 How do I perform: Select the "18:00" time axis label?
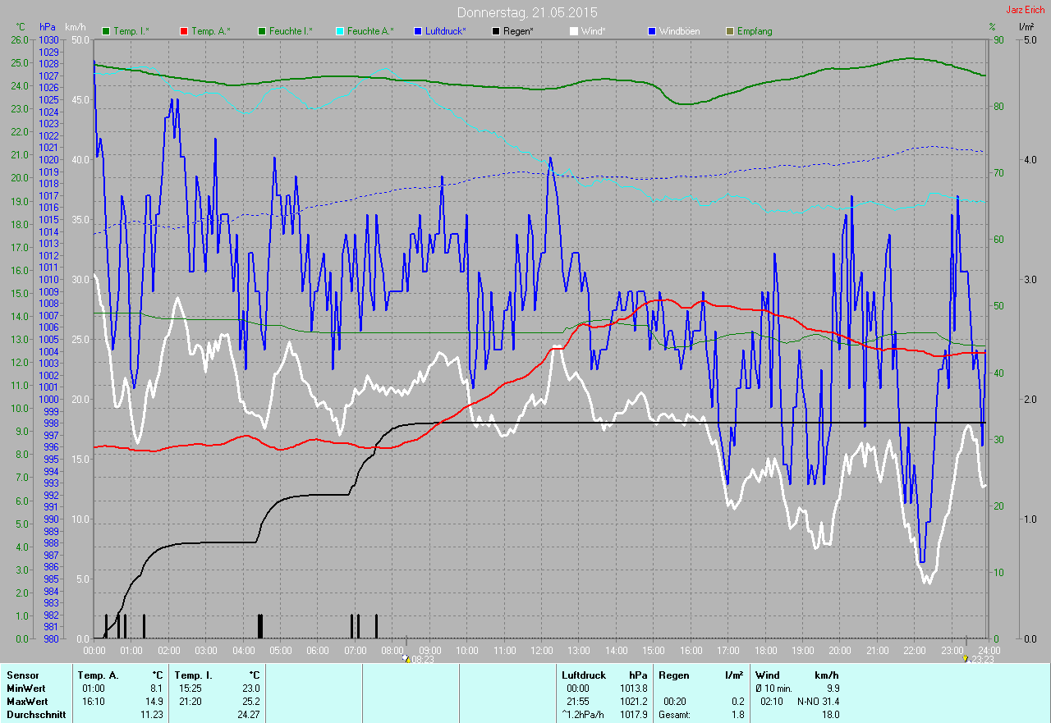(x=766, y=650)
